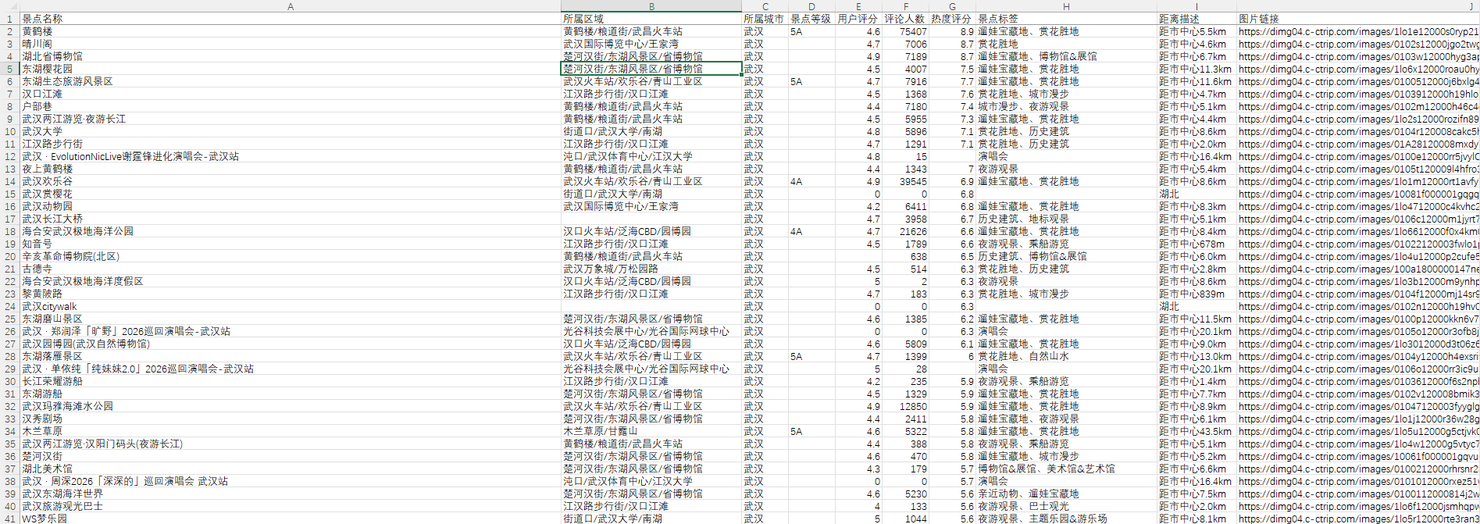Select the 户部巷 cell
The width and height of the screenshot is (1480, 524).
click(291, 106)
